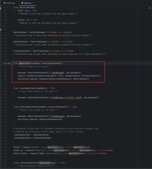Viewport: 152px width, 169px height.
Task: Place cursor on the AgentState class name
Action: [25, 63]
